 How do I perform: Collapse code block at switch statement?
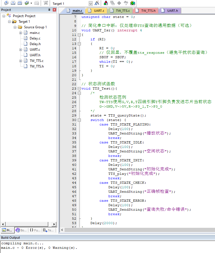click(79, 120)
